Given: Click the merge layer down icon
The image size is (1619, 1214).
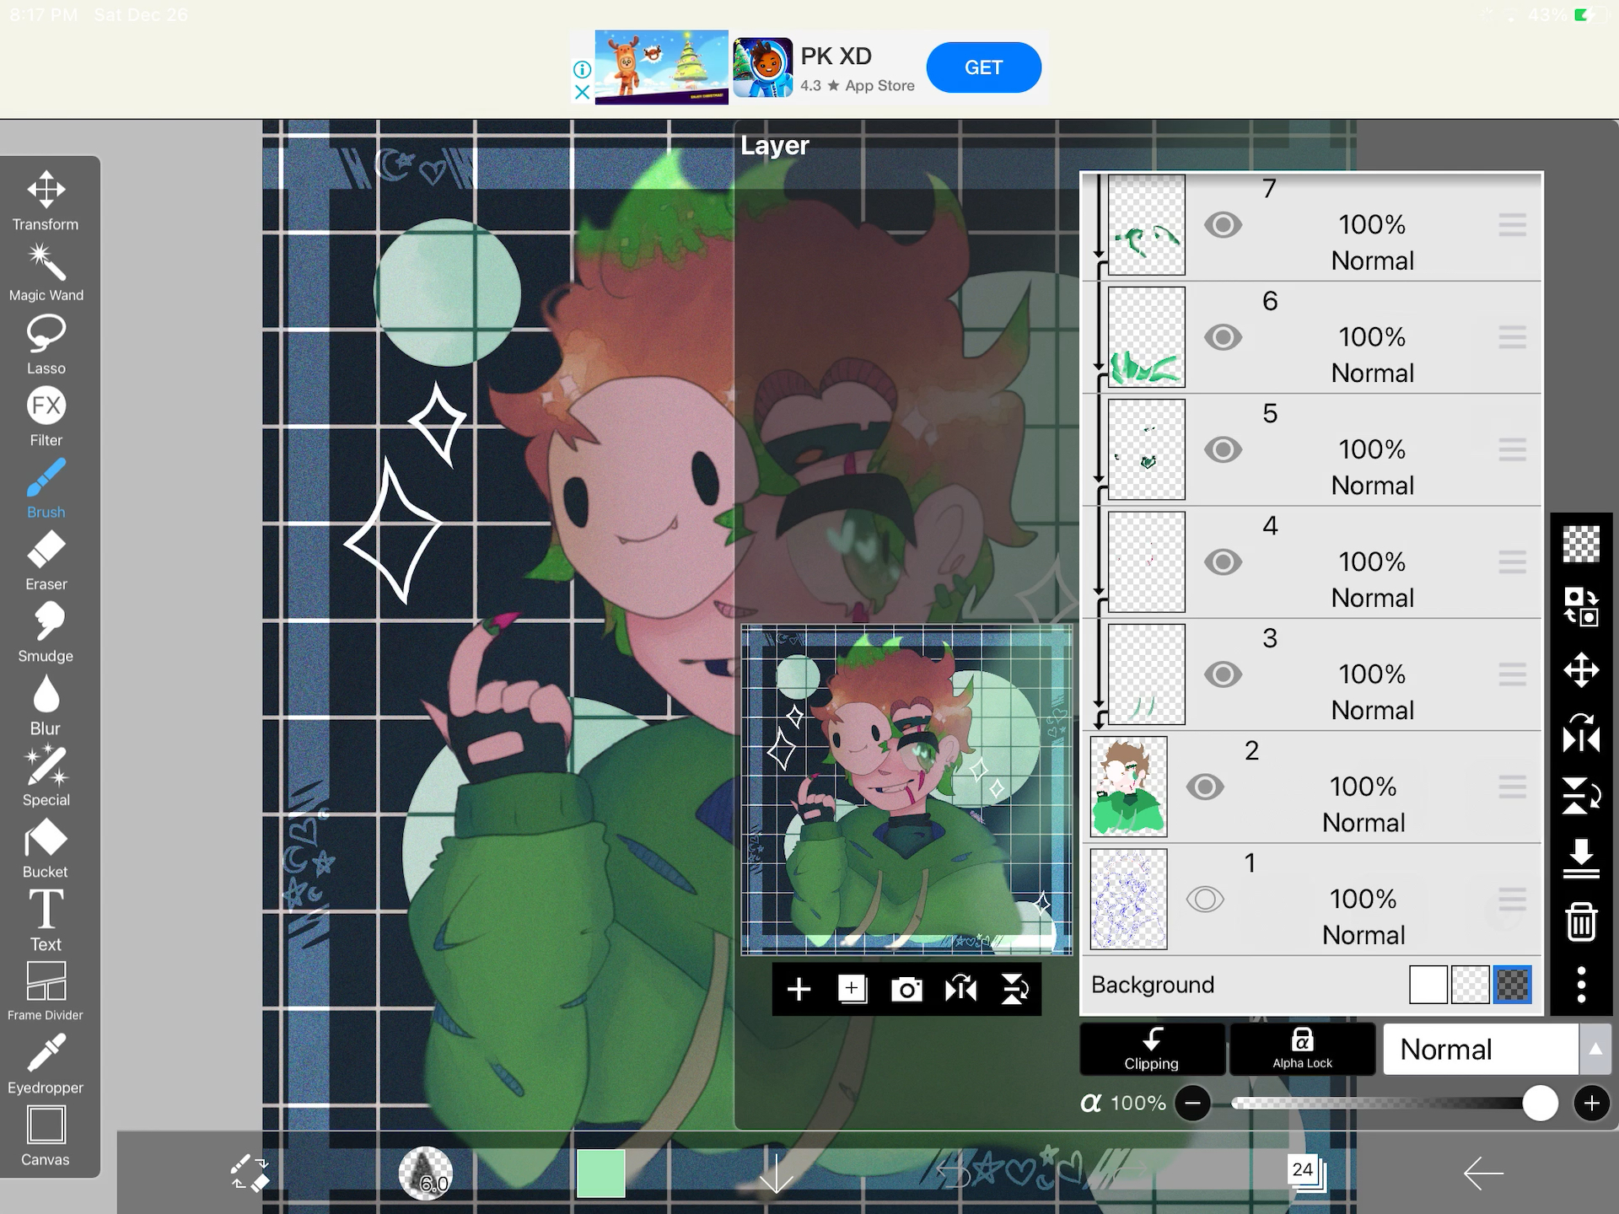Looking at the screenshot, I should click(x=1581, y=858).
